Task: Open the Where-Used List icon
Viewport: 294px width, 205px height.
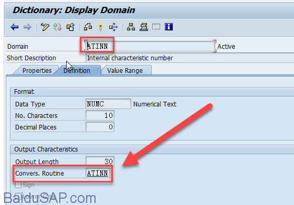Action: (x=113, y=27)
